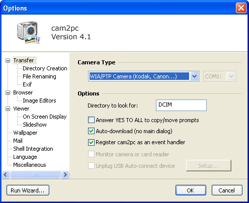This screenshot has height=203, width=249.
Task: Select the Exif tree item
Action: [x=27, y=84]
